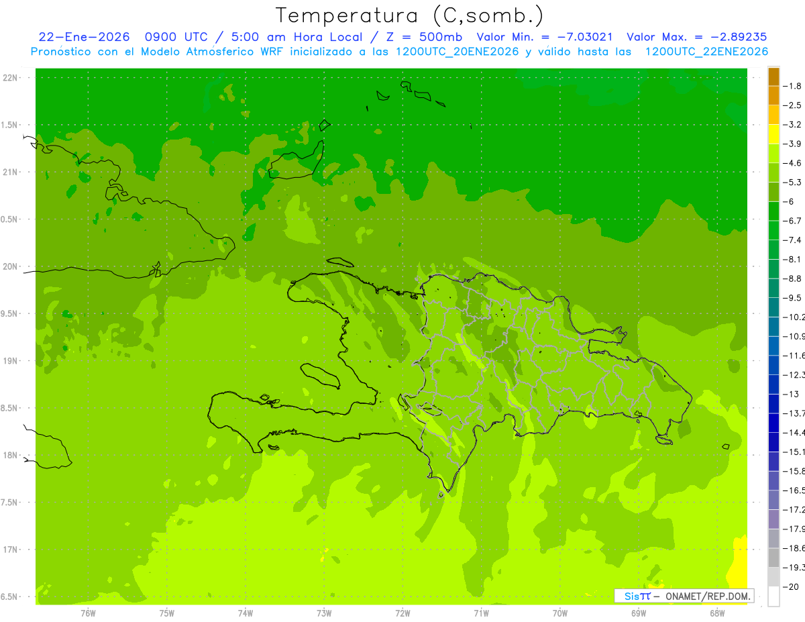Click the "69W" longitude axis label
805x622 pixels.
pos(639,613)
